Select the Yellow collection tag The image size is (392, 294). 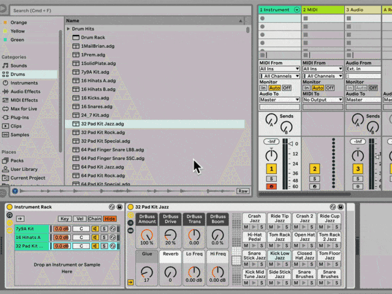17,31
